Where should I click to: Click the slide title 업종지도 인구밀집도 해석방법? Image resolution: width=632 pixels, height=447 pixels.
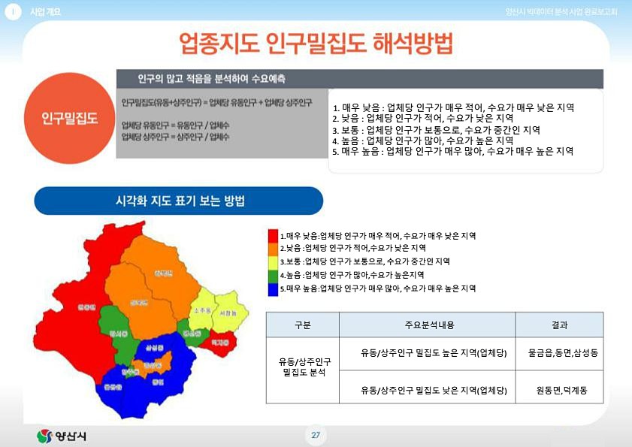point(316,43)
